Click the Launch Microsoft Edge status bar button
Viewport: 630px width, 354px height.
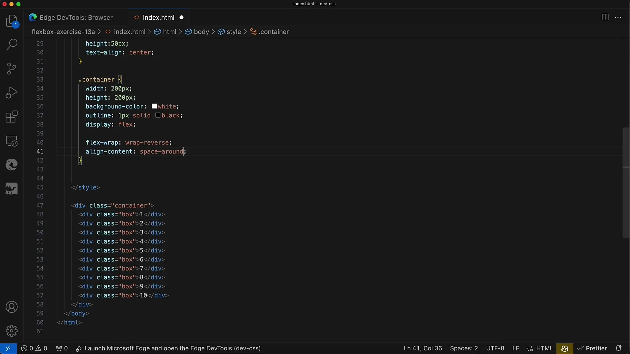click(168, 348)
